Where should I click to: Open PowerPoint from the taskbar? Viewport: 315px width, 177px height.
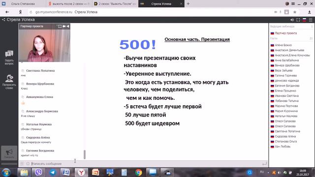(95, 173)
